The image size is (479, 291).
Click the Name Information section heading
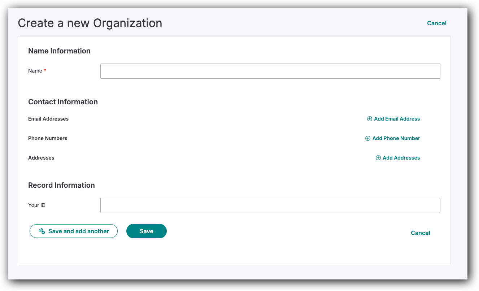point(59,51)
